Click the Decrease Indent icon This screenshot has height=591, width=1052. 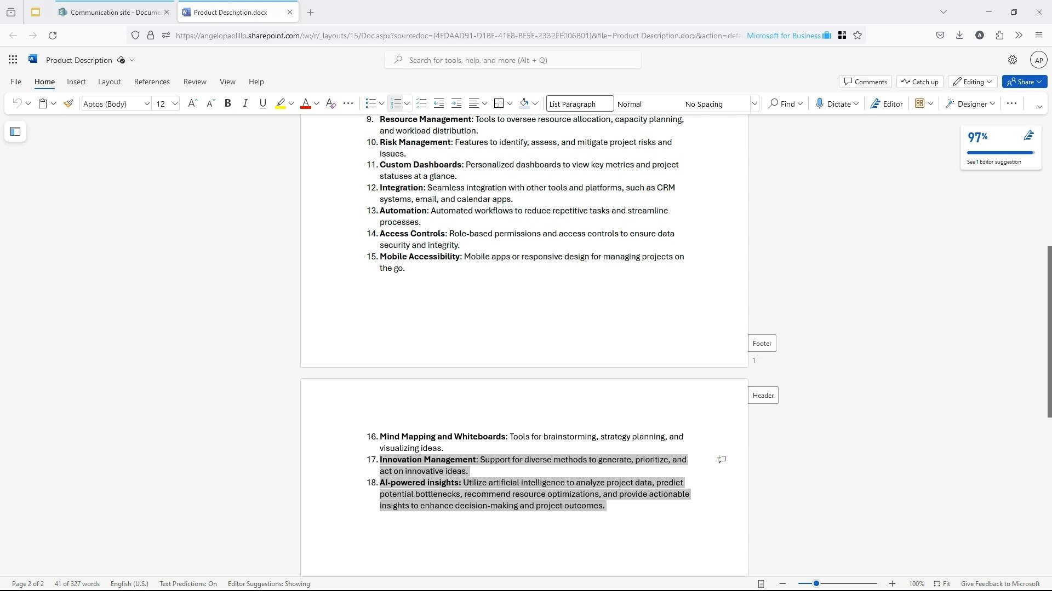coord(438,103)
